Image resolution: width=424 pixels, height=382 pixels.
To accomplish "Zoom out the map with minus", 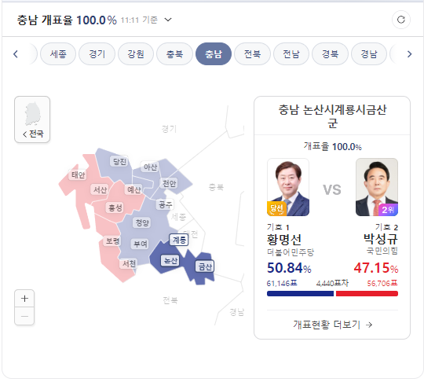I will pos(24,316).
